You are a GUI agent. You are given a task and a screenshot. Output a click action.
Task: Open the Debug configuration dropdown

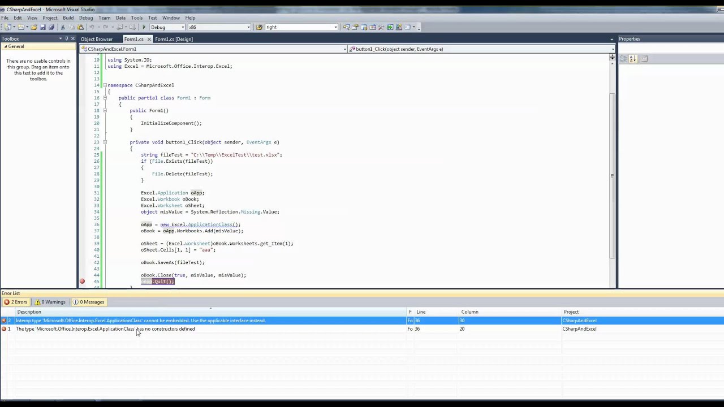click(x=183, y=27)
